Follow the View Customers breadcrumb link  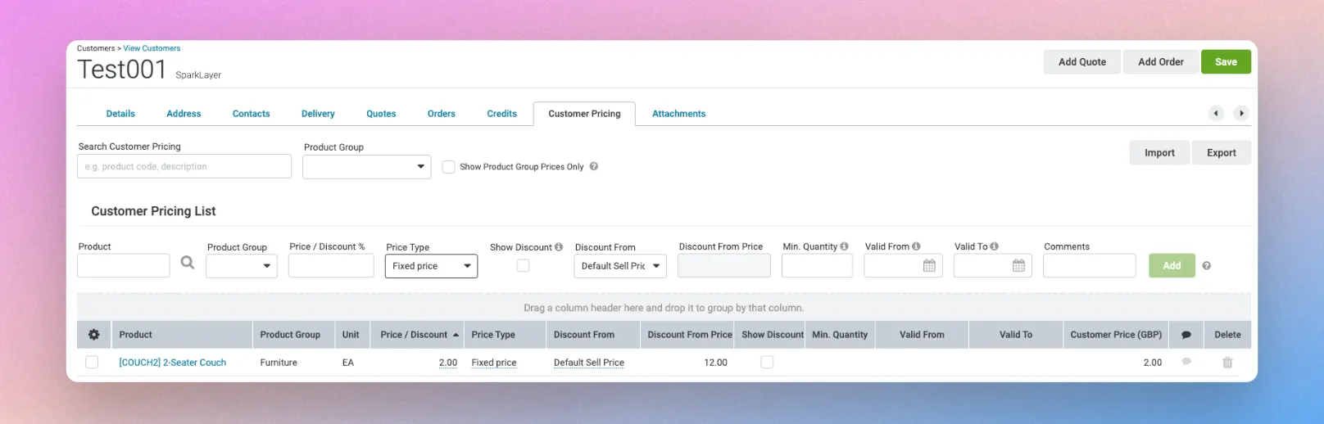[x=152, y=48]
